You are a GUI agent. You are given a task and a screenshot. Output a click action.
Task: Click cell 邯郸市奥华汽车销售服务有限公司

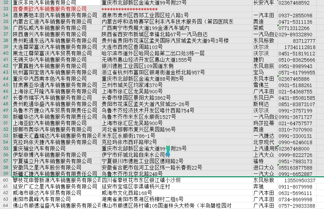[56, 129]
